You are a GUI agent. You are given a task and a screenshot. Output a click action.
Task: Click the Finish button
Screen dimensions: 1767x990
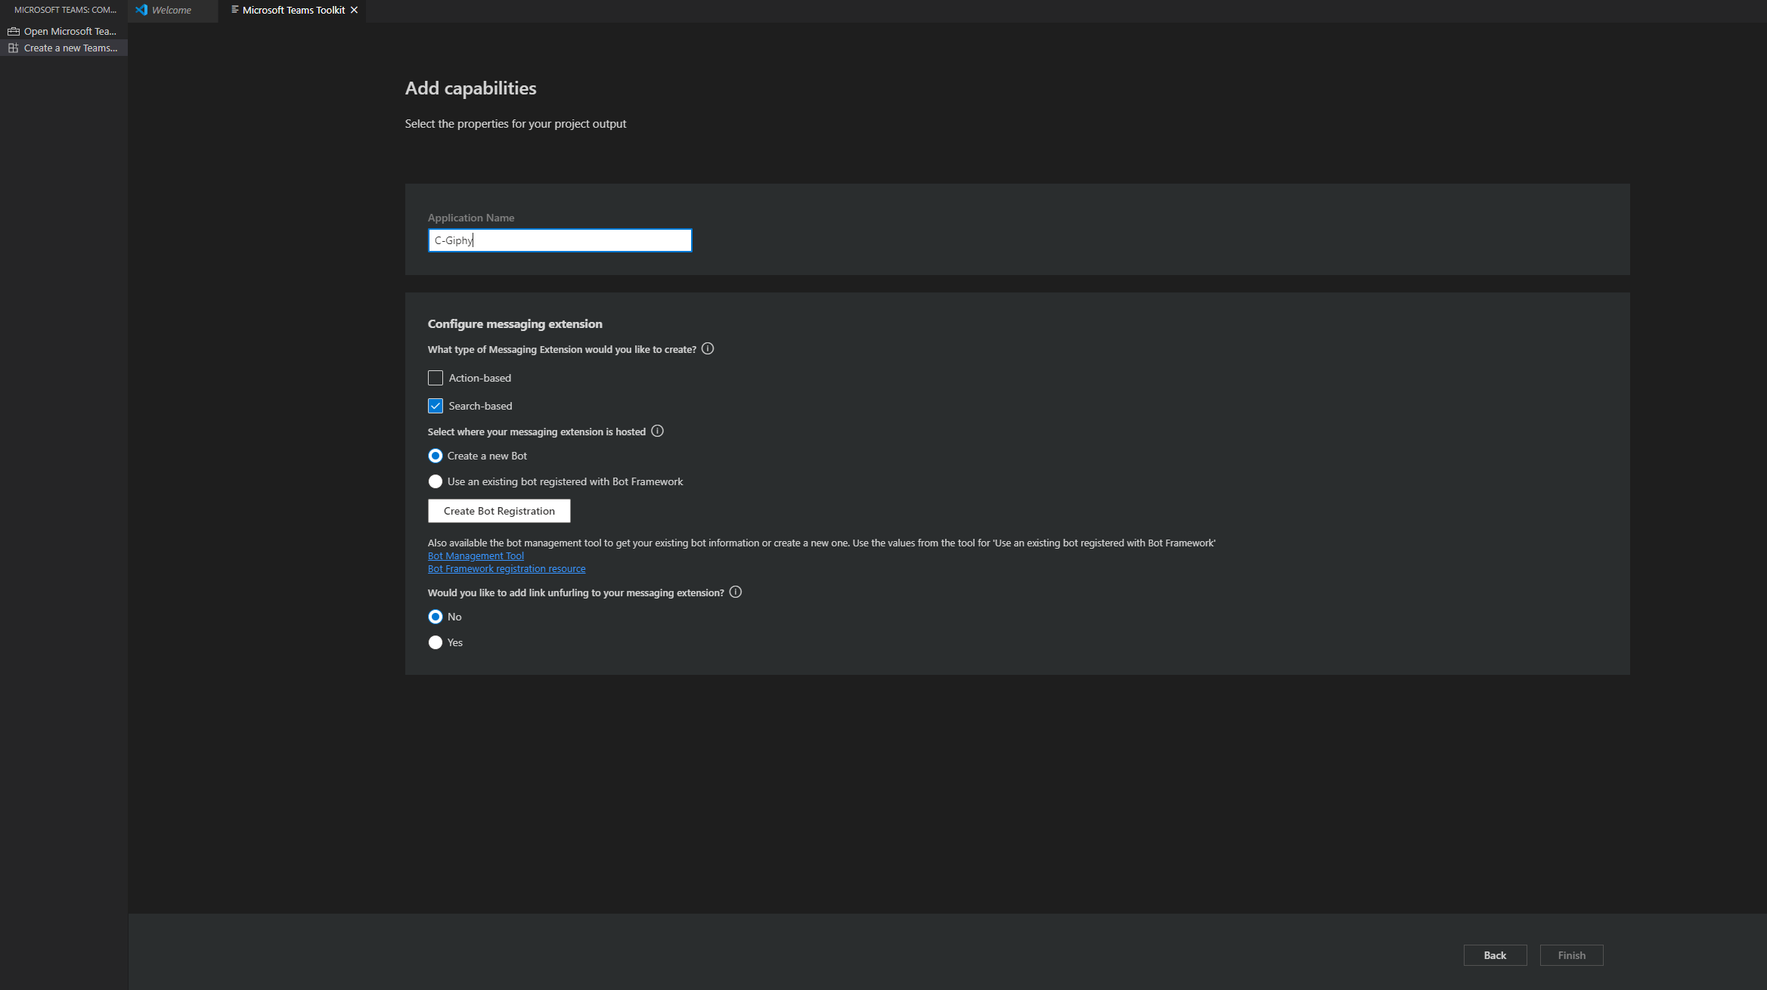[1571, 955]
